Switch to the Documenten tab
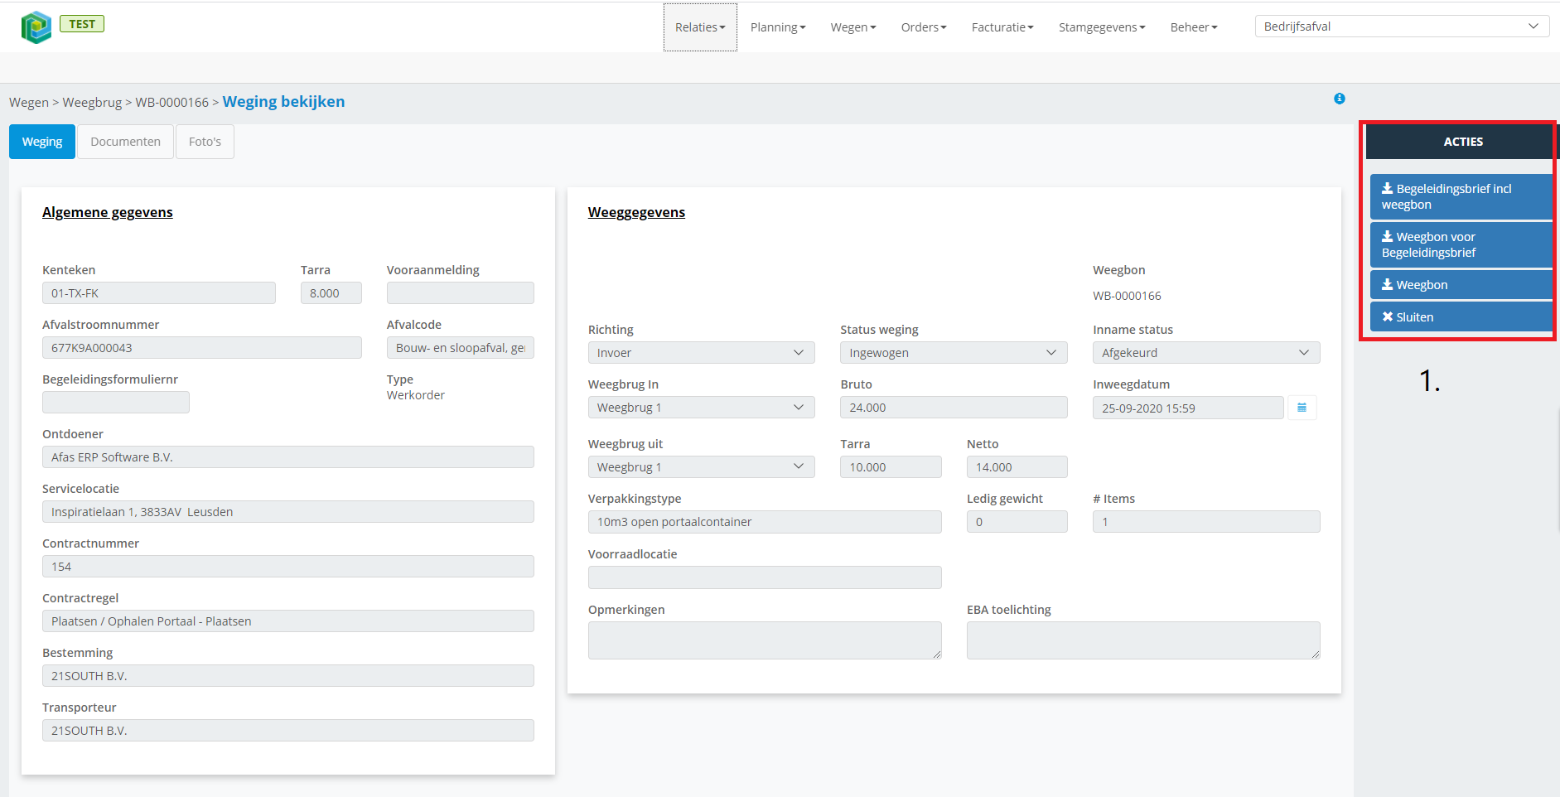The image size is (1560, 797). coord(126,142)
